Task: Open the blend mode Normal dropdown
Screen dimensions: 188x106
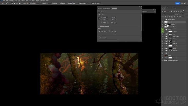Action: pos(168,14)
